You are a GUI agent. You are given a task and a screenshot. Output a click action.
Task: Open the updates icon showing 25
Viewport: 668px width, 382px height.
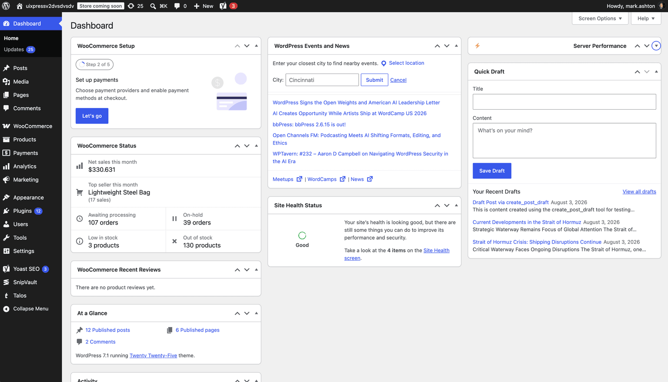pyautogui.click(x=131, y=6)
